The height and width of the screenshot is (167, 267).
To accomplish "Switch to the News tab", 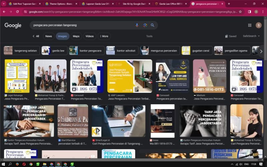I will pyautogui.click(x=48, y=36).
